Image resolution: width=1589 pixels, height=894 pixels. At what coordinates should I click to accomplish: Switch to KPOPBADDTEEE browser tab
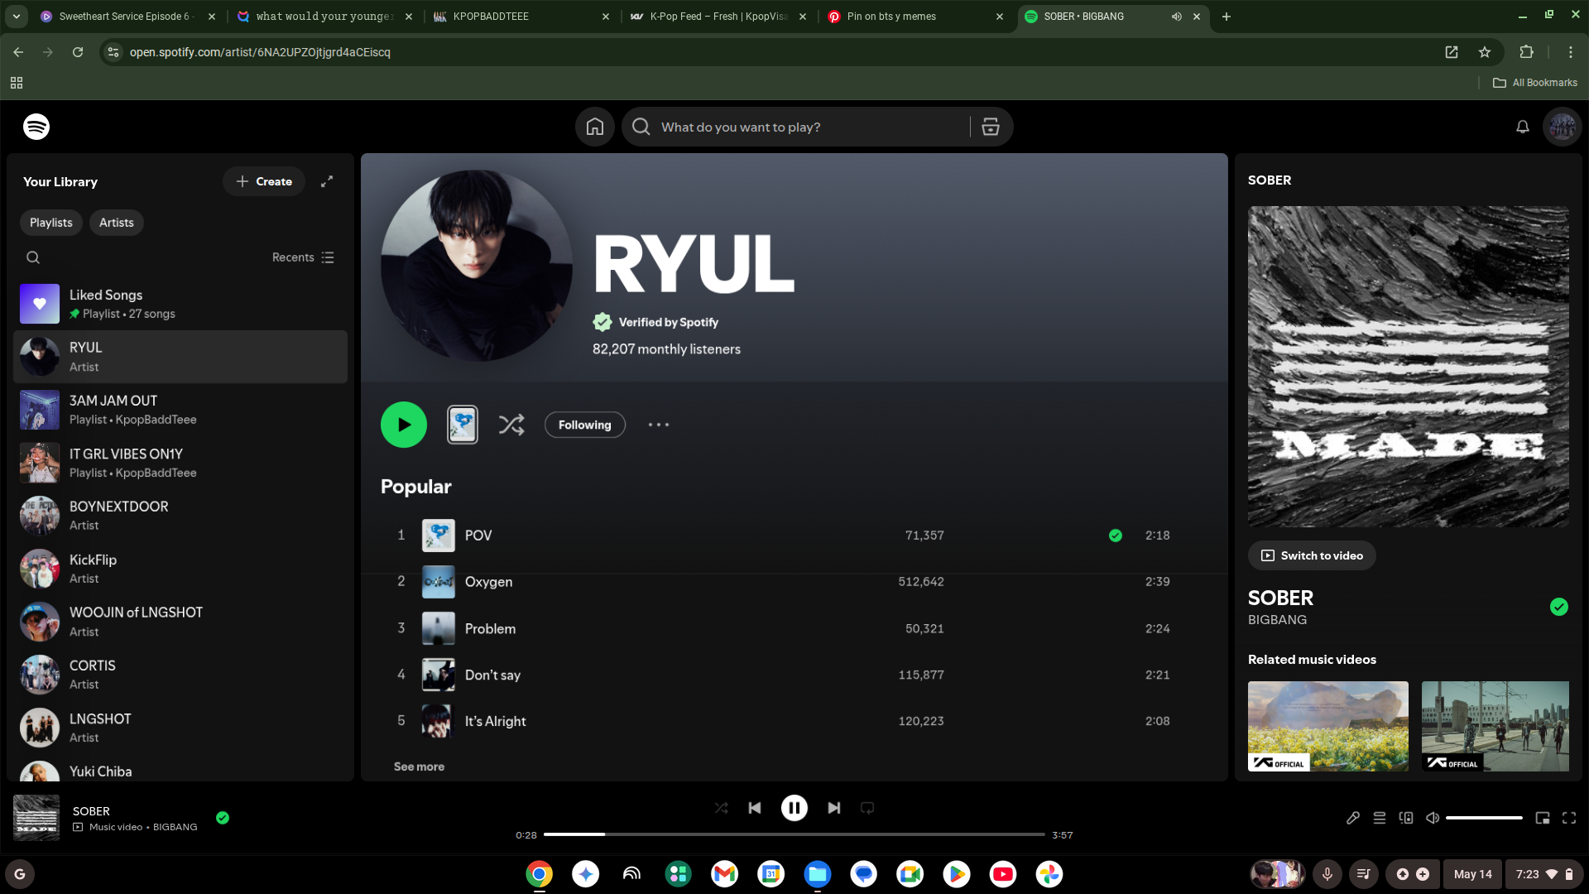click(521, 17)
